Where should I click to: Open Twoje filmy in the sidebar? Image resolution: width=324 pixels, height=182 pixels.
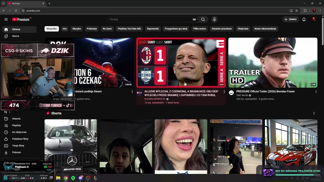[x=19, y=146]
